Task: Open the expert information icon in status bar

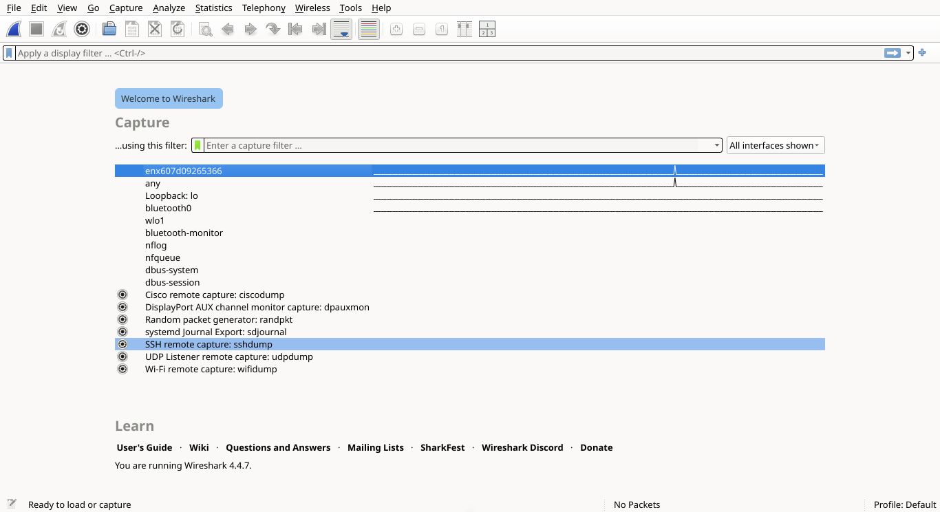Action: (x=12, y=504)
